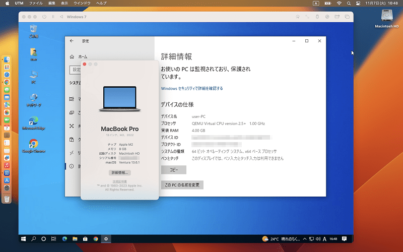The image size is (403, 252).
Task: Open Safari in the Dock
Action: pos(7,75)
